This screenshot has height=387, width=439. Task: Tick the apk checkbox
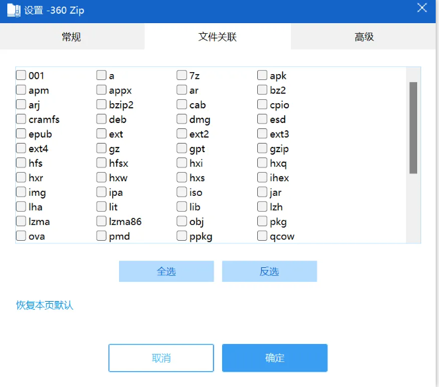pyautogui.click(x=262, y=75)
